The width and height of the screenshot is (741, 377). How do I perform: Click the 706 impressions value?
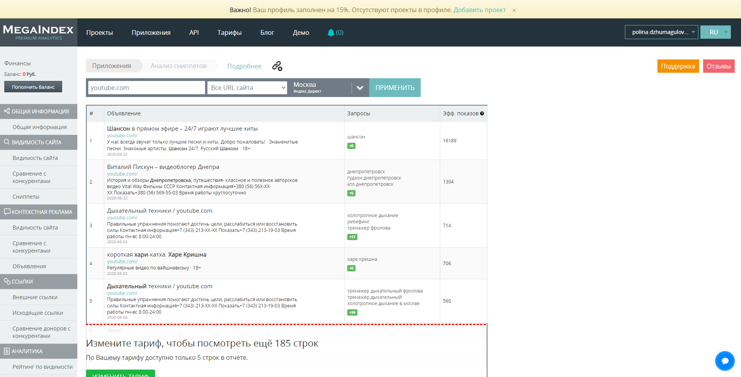pos(447,264)
